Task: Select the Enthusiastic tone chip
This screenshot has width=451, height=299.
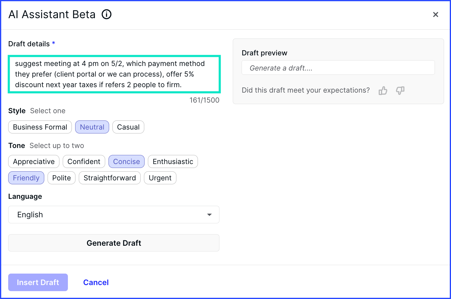Action: [173, 162]
